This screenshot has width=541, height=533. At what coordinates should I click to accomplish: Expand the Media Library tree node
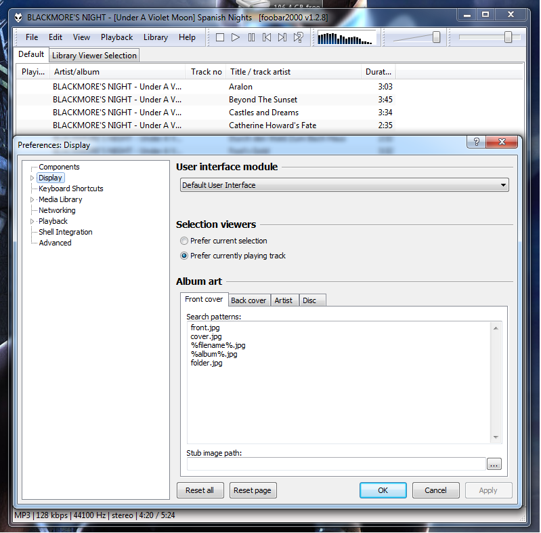[32, 200]
